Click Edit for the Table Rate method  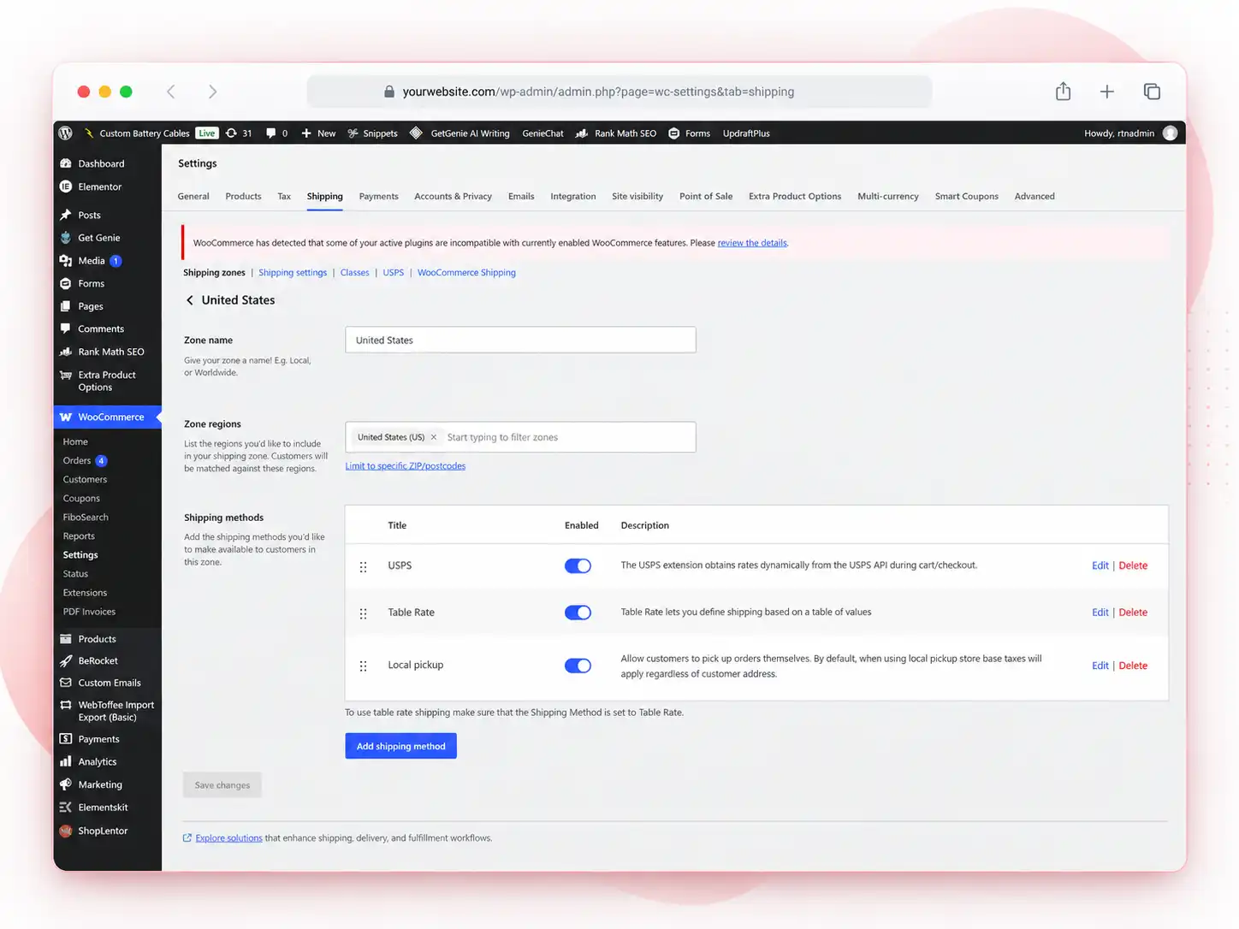coord(1100,612)
